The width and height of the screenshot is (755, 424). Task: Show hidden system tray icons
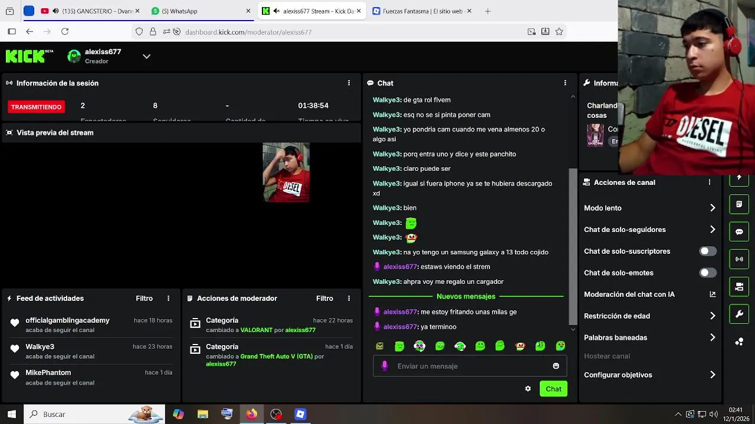(678, 414)
